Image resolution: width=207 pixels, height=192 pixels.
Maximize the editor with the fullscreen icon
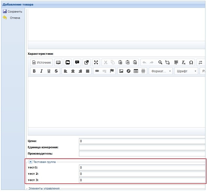[96, 62]
